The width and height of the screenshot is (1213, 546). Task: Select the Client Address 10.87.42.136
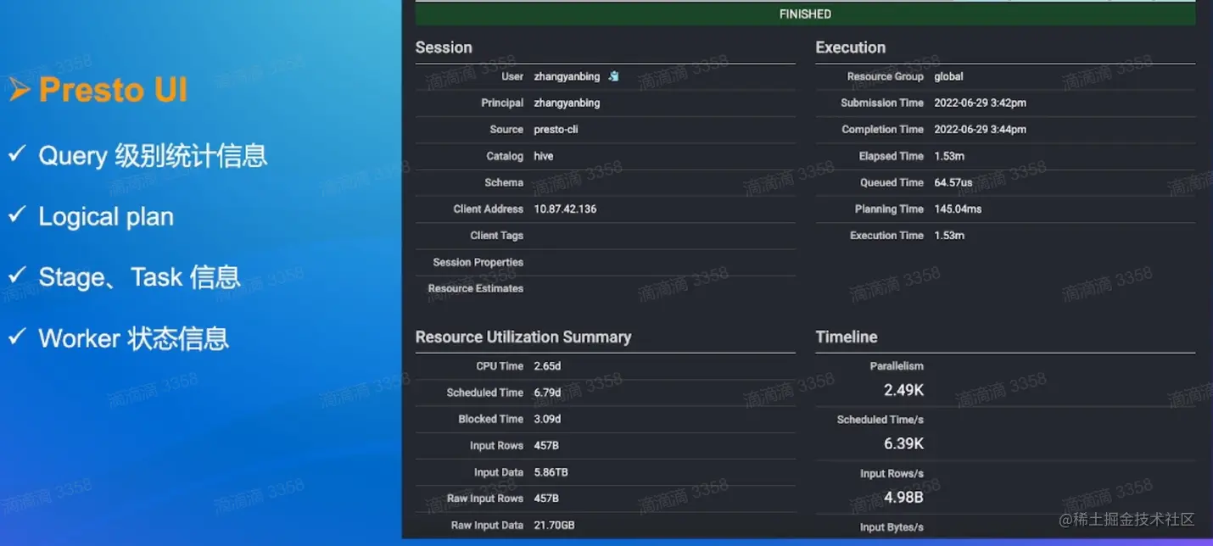pos(565,209)
